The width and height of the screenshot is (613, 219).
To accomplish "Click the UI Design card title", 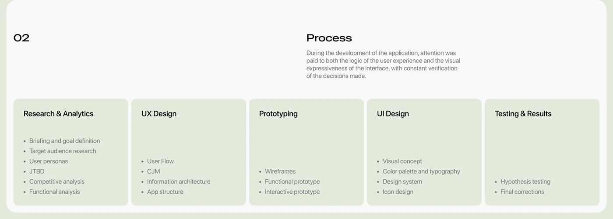I will (393, 114).
